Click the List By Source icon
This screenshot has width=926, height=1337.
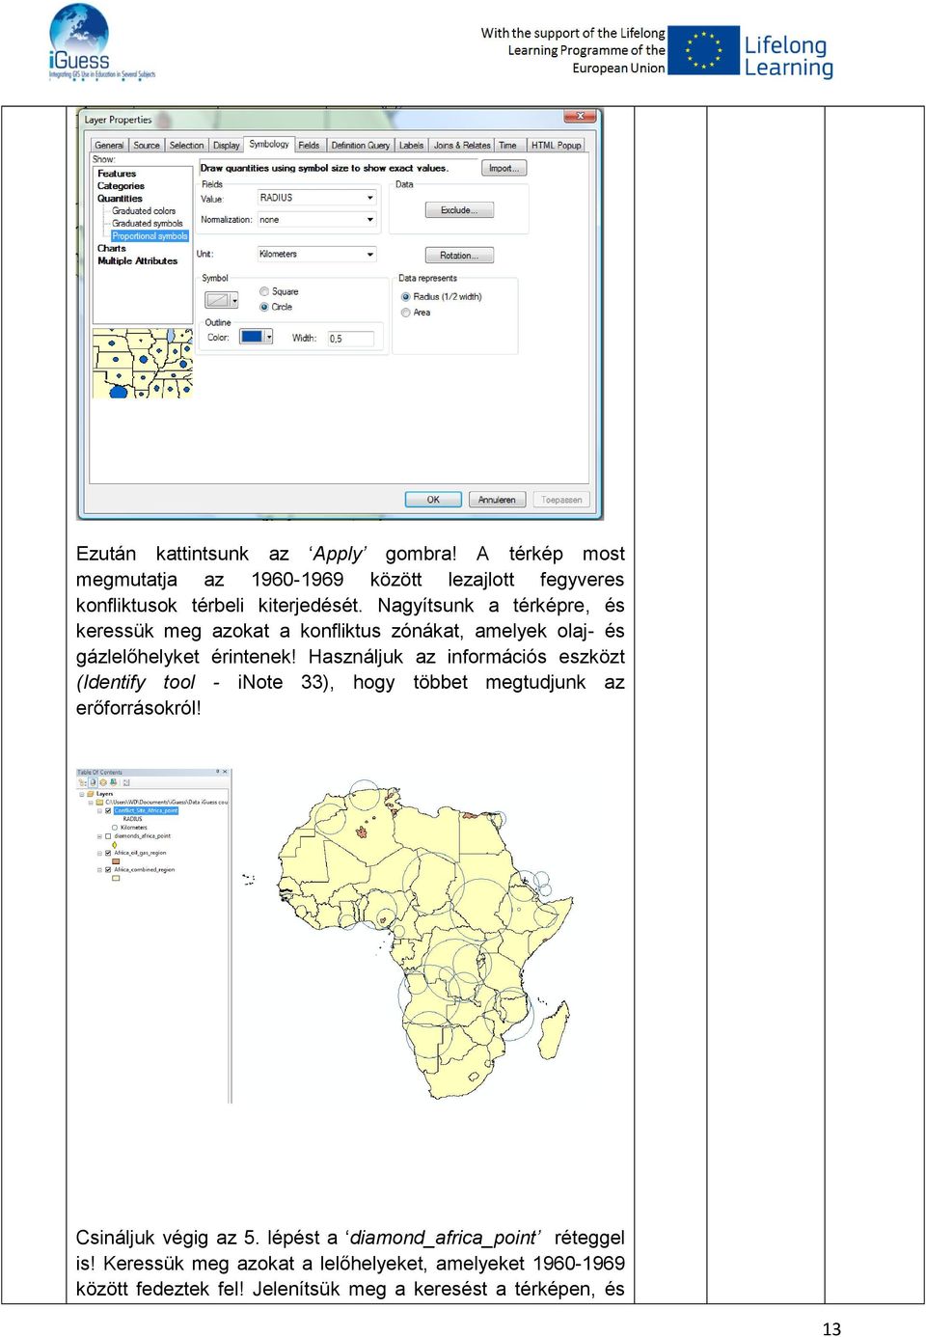pos(93,782)
